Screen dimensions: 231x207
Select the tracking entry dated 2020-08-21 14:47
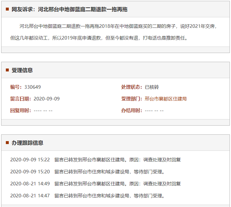(x=88, y=196)
